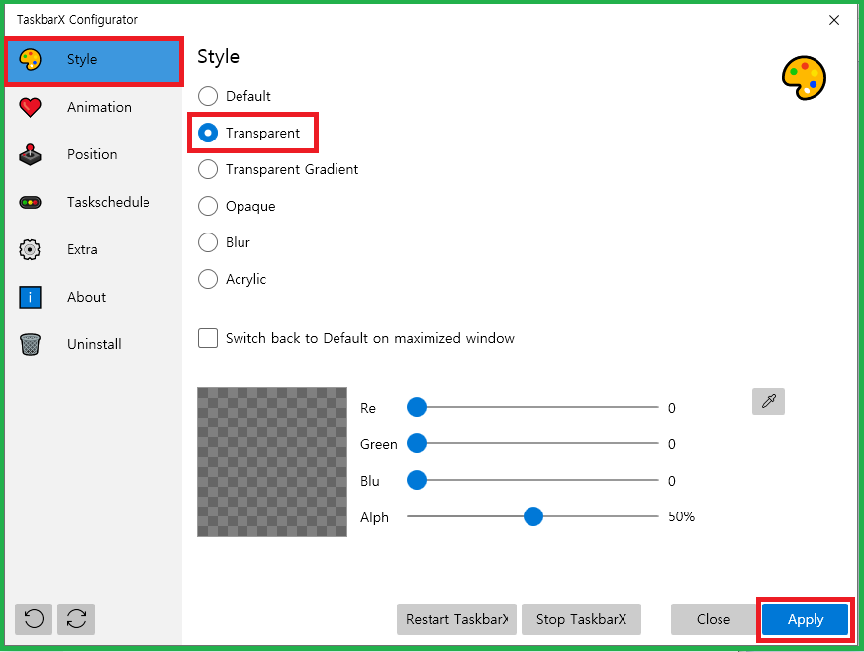Open the Uninstall tab

[x=94, y=344]
